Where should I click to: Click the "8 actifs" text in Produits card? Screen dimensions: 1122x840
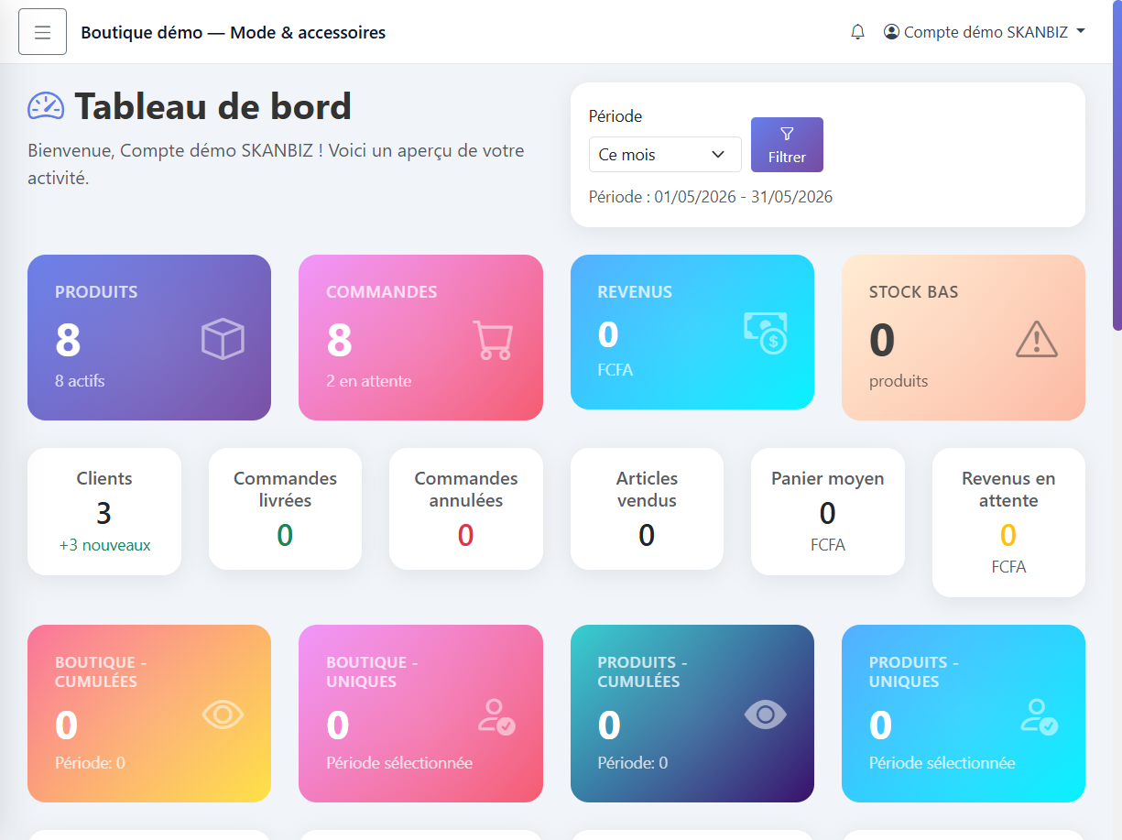point(80,381)
